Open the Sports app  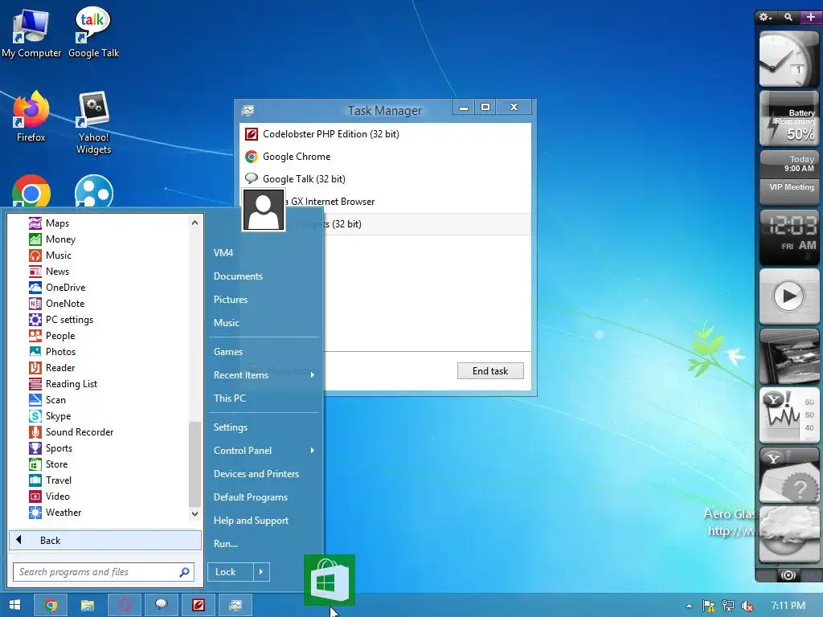51,448
